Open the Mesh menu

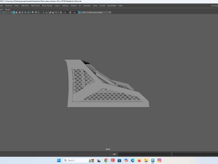tap(17, 5)
